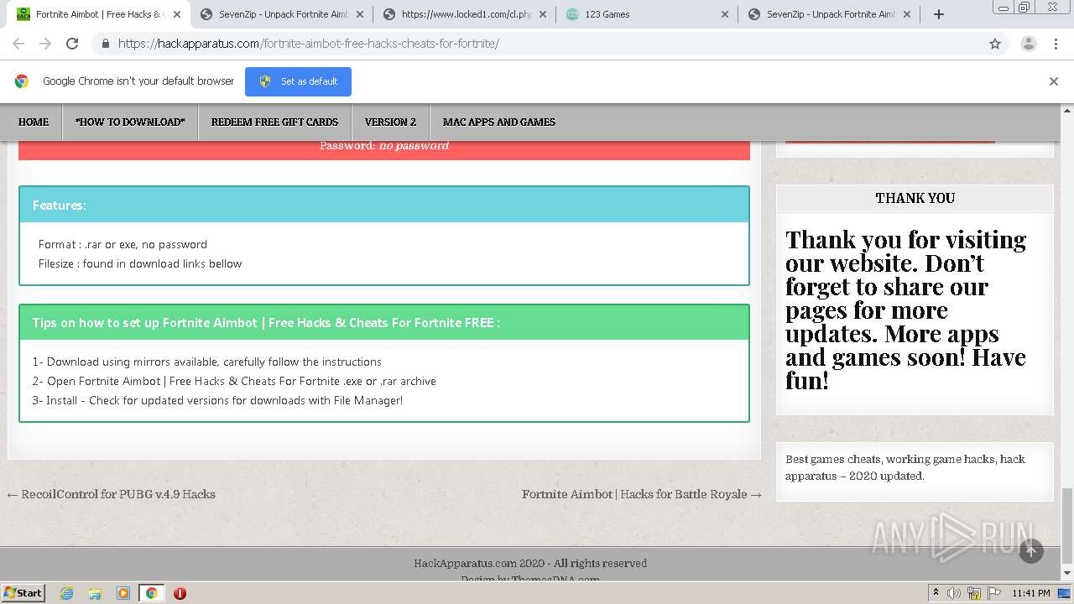Go to next post Fortnite Aimbot Battle Royale

tap(642, 494)
